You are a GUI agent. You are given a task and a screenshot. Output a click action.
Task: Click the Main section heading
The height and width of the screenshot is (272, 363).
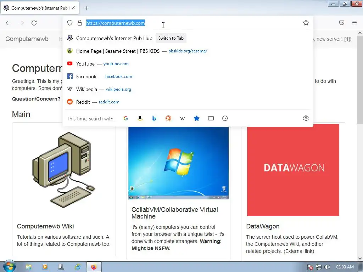(21, 114)
